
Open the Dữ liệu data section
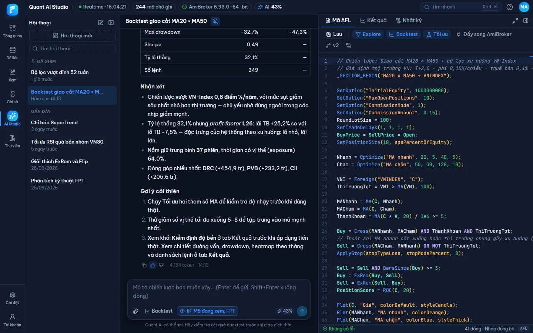(x=12, y=53)
